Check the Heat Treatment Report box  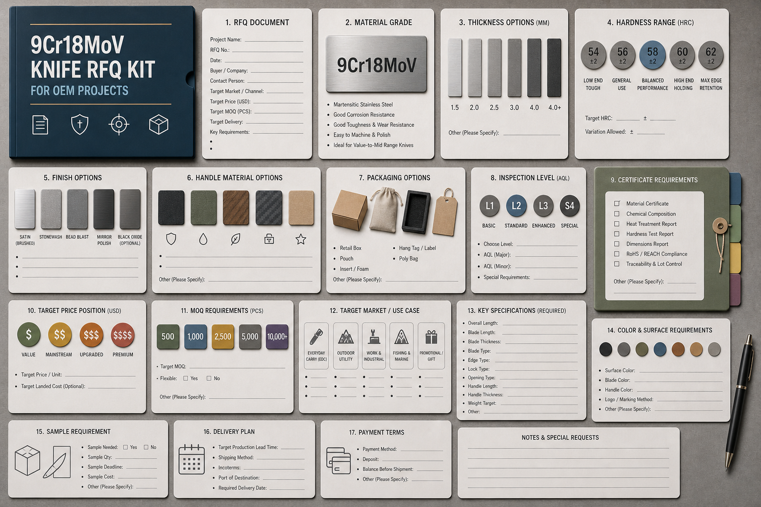tap(617, 224)
